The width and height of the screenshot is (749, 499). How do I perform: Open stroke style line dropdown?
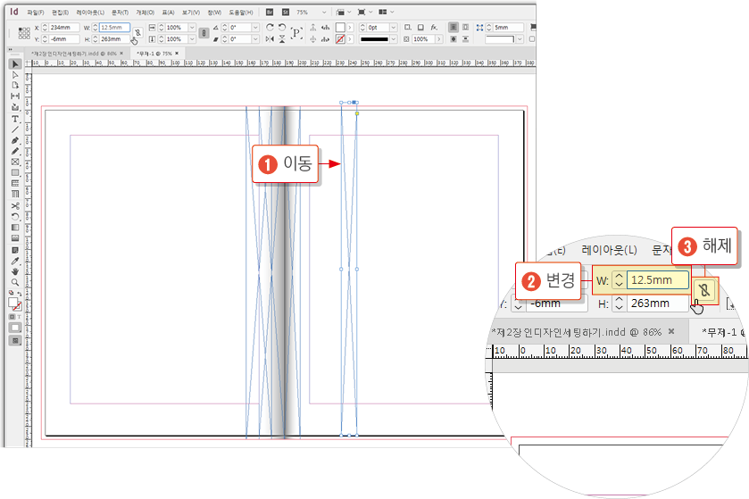pos(393,39)
